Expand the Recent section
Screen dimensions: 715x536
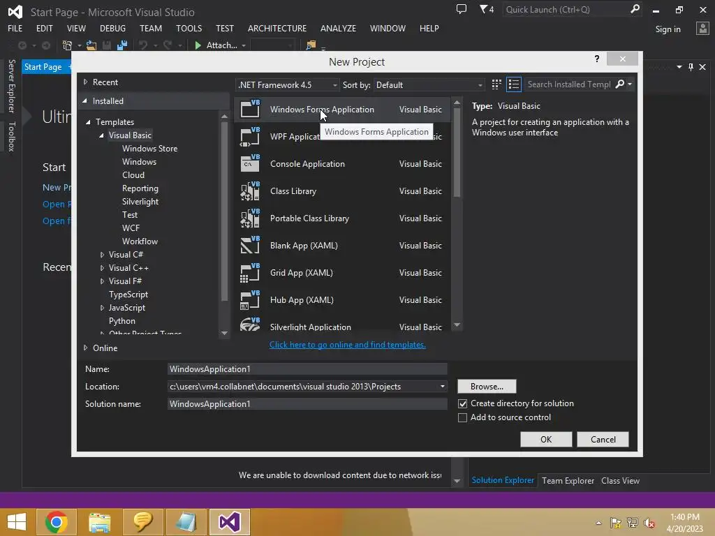click(x=85, y=82)
